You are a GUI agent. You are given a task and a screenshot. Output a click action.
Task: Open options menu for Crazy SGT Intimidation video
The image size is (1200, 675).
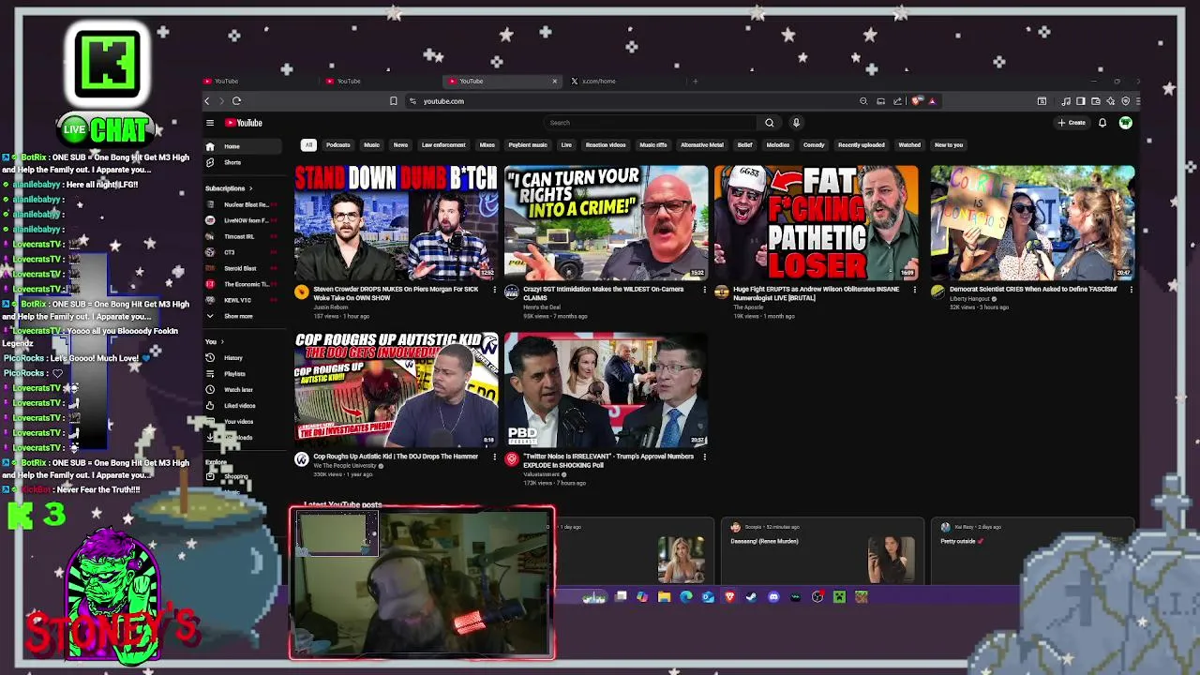(x=704, y=290)
